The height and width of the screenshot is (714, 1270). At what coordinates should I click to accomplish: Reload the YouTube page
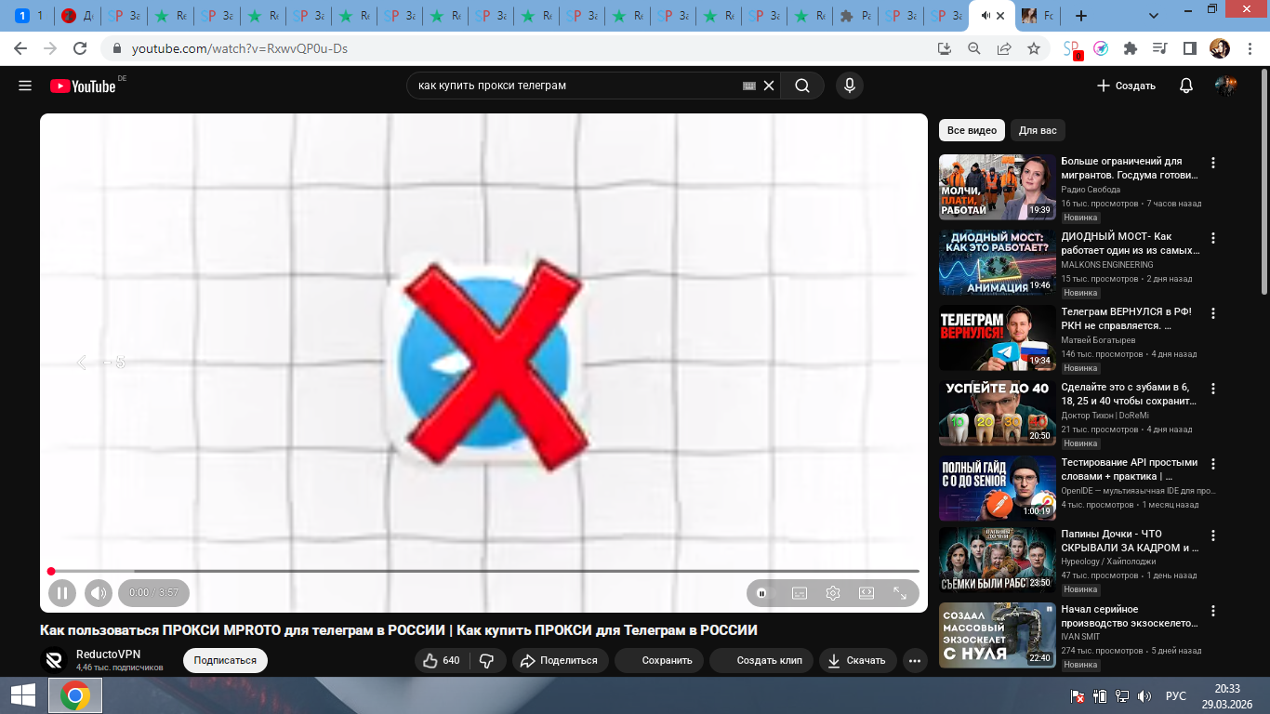pos(80,48)
